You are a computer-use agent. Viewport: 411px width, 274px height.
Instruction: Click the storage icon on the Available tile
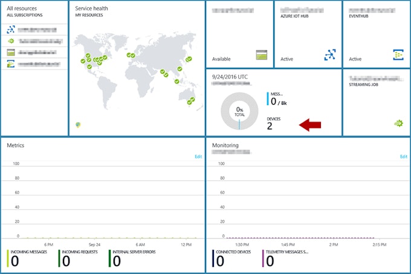(262, 55)
